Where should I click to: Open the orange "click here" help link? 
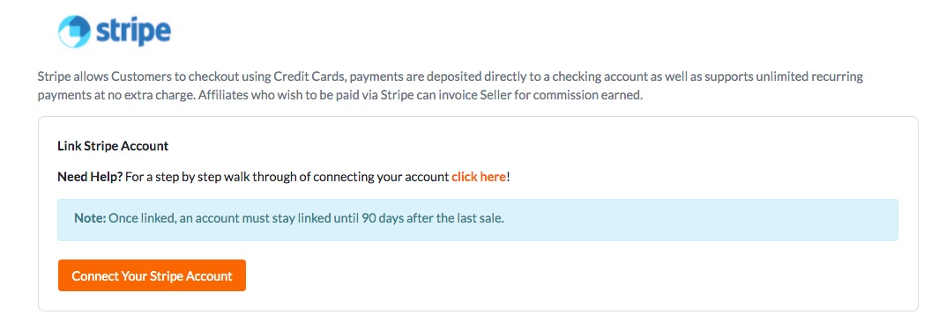pos(479,177)
